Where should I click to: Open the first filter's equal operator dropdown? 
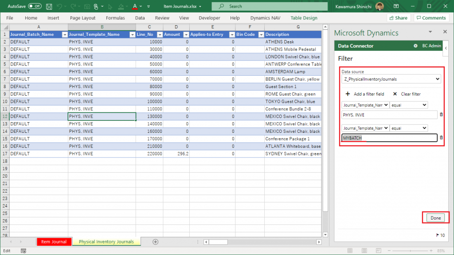coord(409,105)
